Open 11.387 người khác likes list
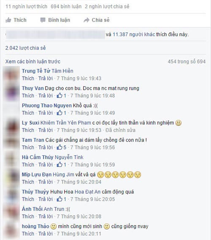The image size is (211, 240). pos(134,35)
